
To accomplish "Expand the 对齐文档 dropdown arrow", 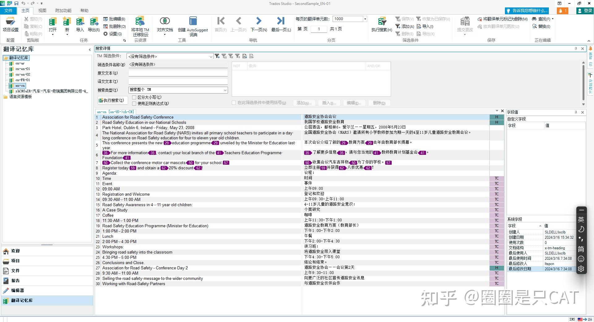I will coord(165,34).
